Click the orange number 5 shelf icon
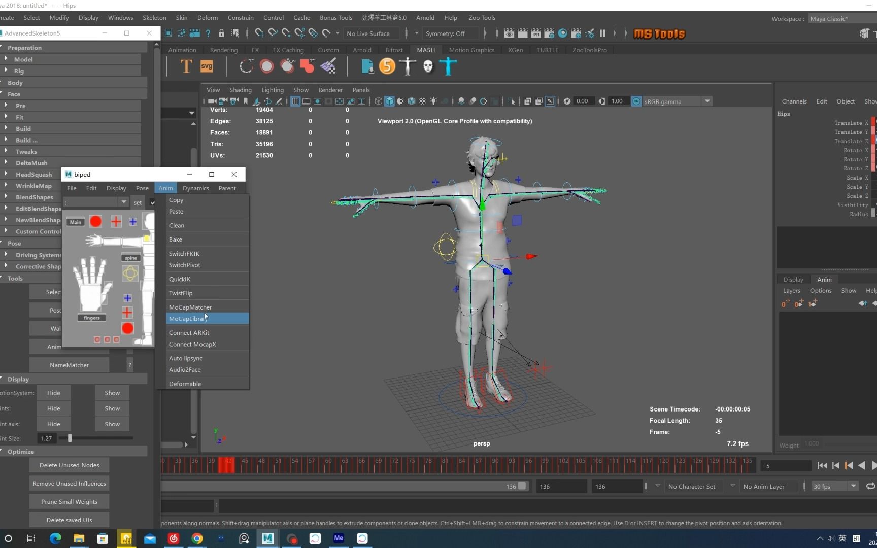877x548 pixels. coord(387,66)
